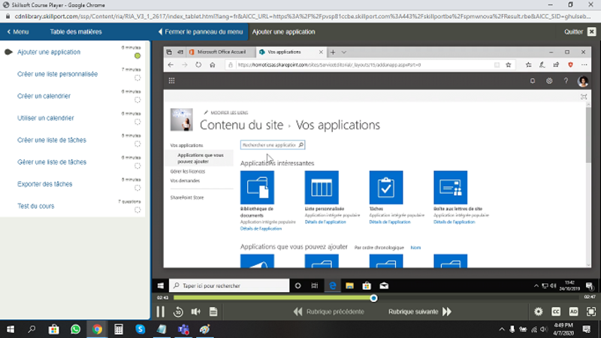The height and width of the screenshot is (338, 601).
Task: Click SharePoint page vertical scrollbar
Action: pos(588,134)
